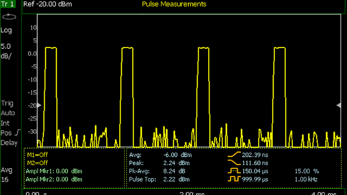
Task: Toggle the Log scale setting
Action: tap(7, 30)
